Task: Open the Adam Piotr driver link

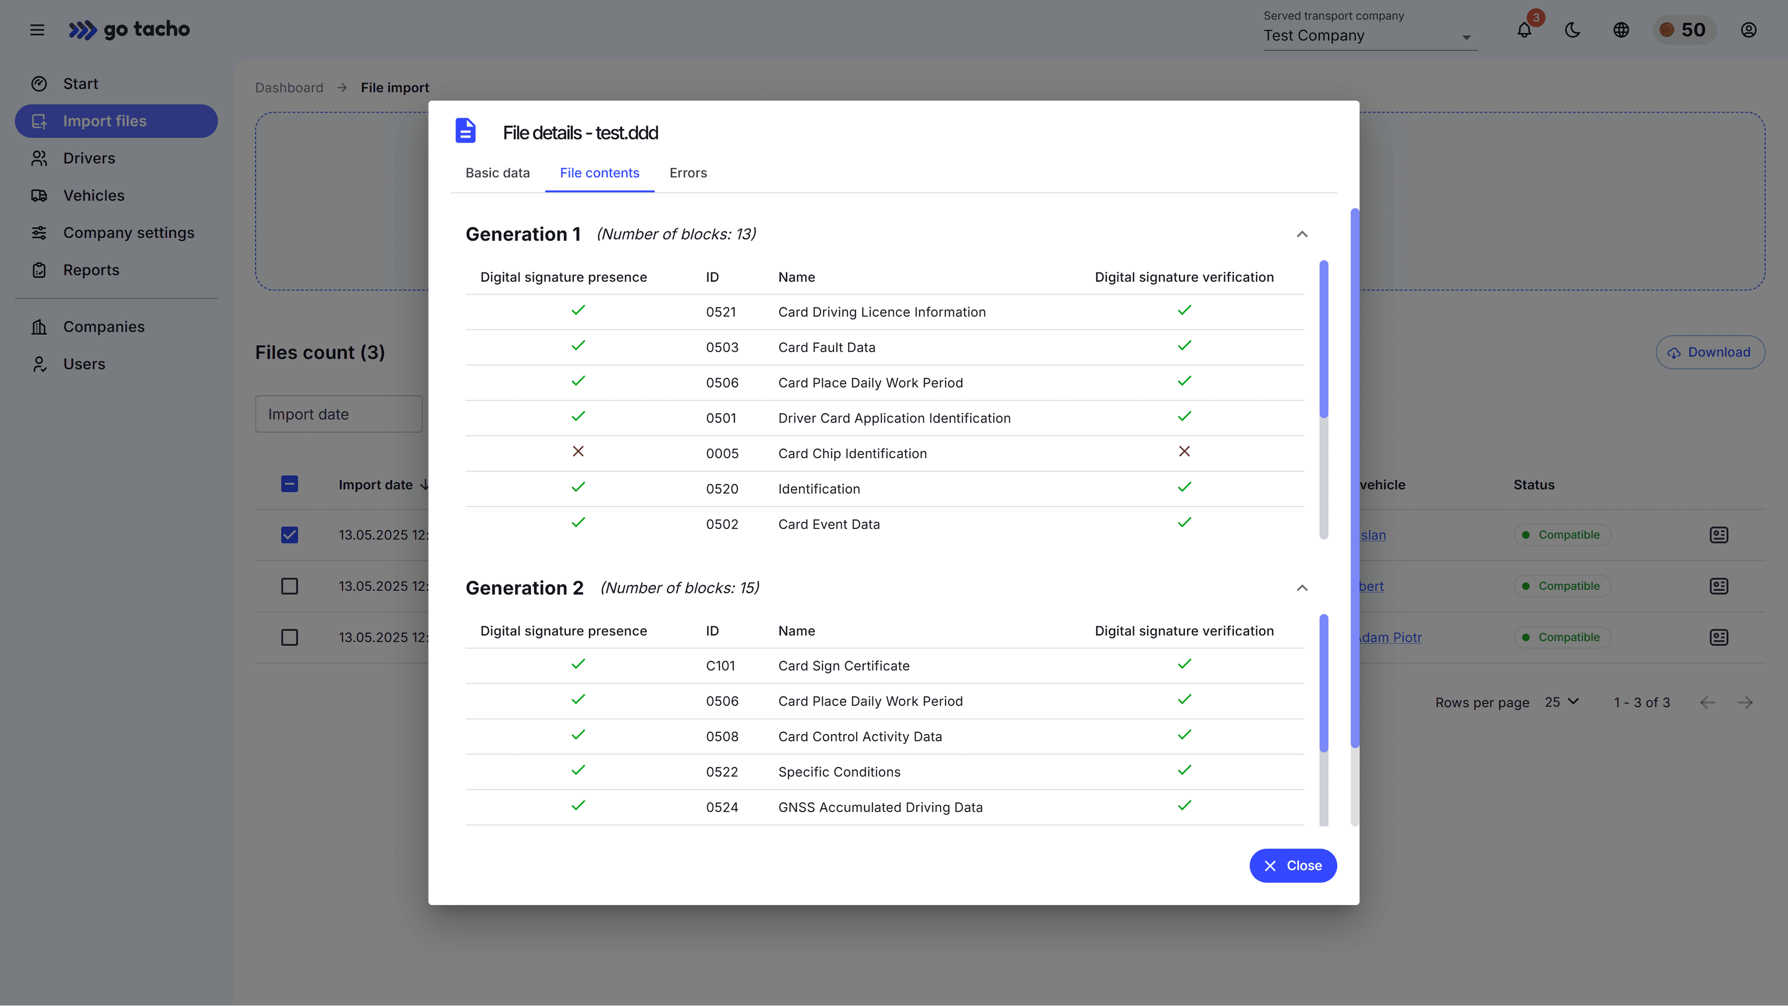Action: pyautogui.click(x=1390, y=638)
